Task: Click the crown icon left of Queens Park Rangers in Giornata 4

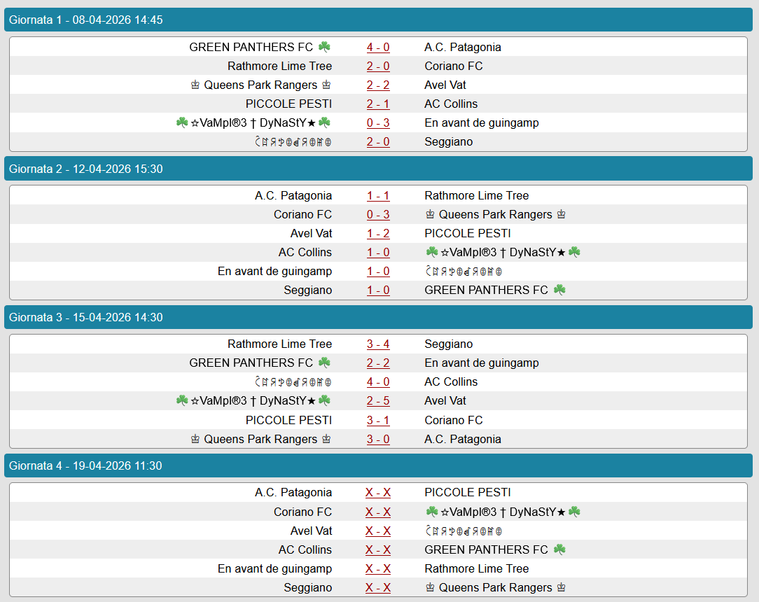Action: pyautogui.click(x=430, y=587)
